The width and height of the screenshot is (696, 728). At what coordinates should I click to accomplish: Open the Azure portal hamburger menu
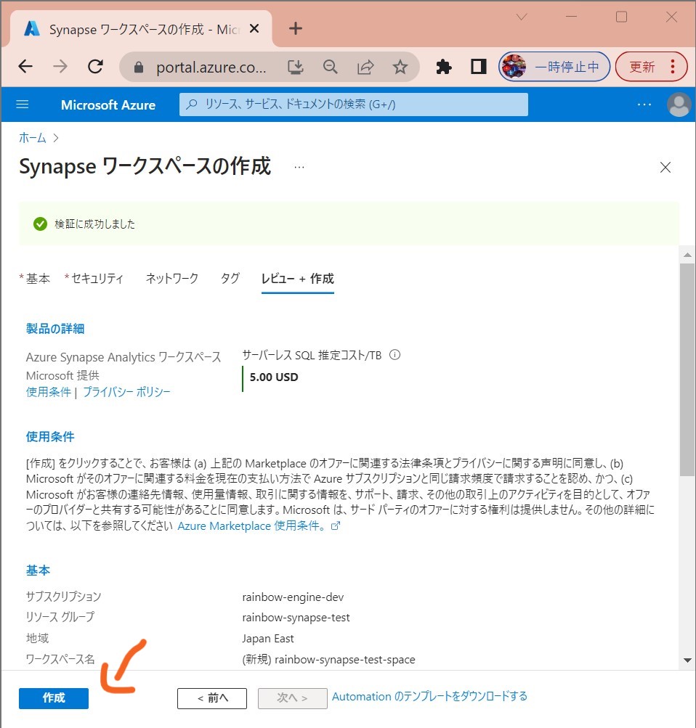pos(23,105)
